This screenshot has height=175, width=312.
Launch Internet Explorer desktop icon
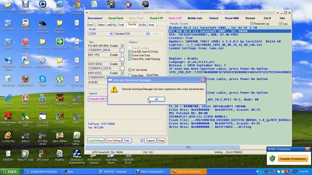click(8, 101)
